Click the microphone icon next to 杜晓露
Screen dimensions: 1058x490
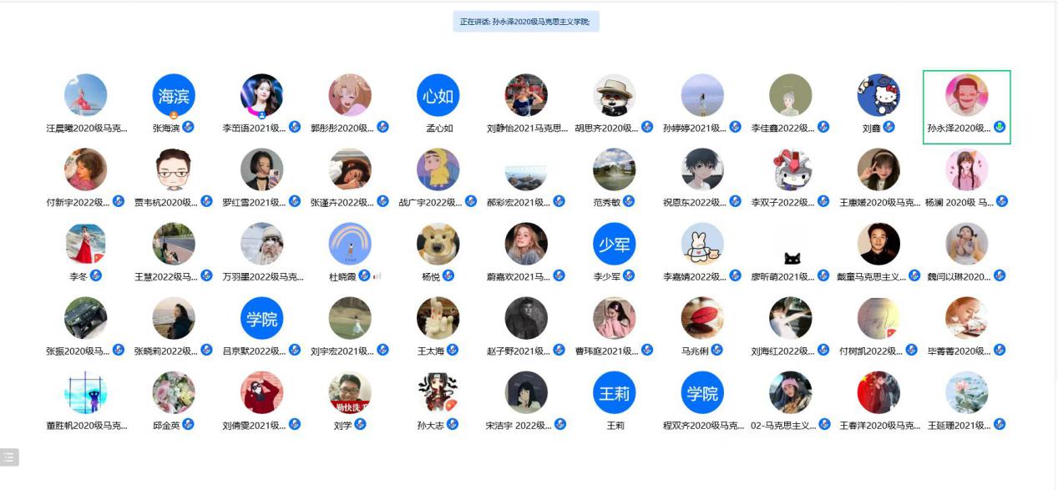click(x=365, y=275)
